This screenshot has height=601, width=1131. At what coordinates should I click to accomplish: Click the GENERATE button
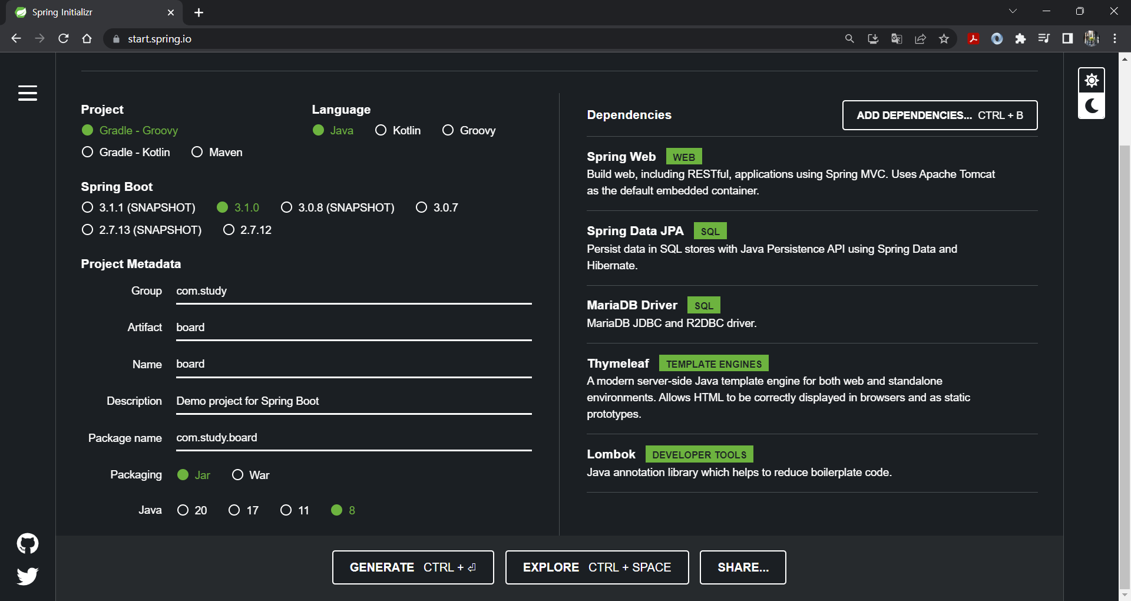pyautogui.click(x=413, y=567)
